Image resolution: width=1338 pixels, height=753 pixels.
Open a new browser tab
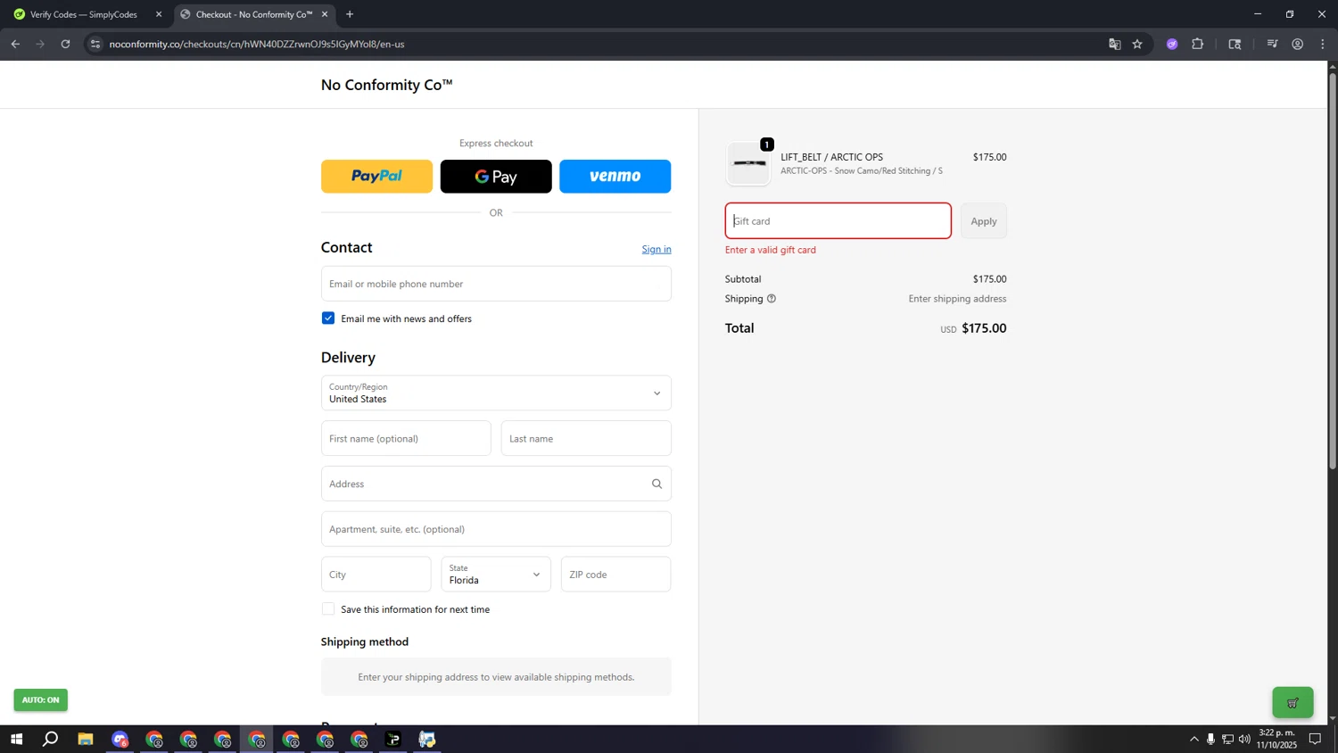click(350, 14)
